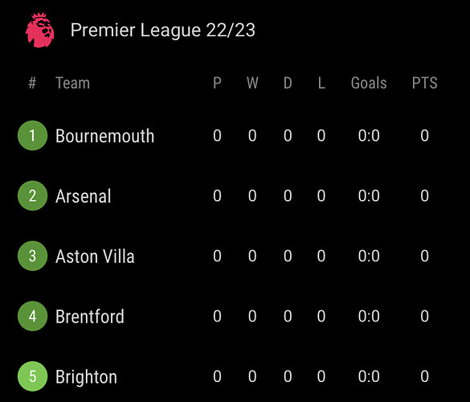470x402 pixels.
Task: Open the Brentford team entry
Action: 90,316
